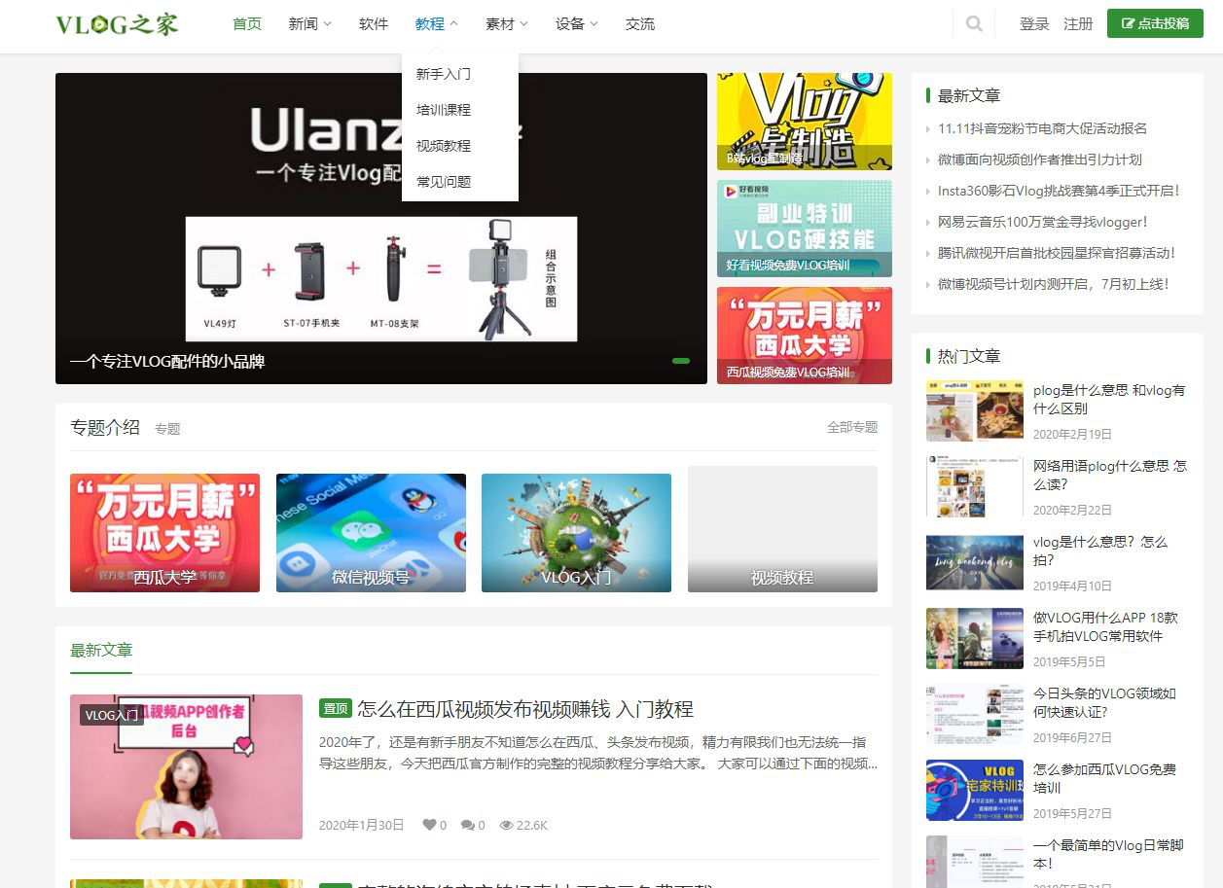The width and height of the screenshot is (1223, 888).
Task: Click thumbnail beside 怎么参加西瓜VLOG免费培训
Action: coord(975,790)
